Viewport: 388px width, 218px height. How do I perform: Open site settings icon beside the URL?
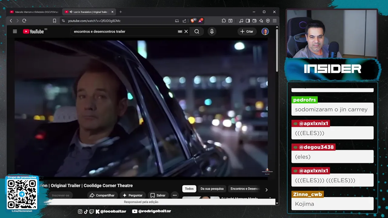[x=63, y=21]
